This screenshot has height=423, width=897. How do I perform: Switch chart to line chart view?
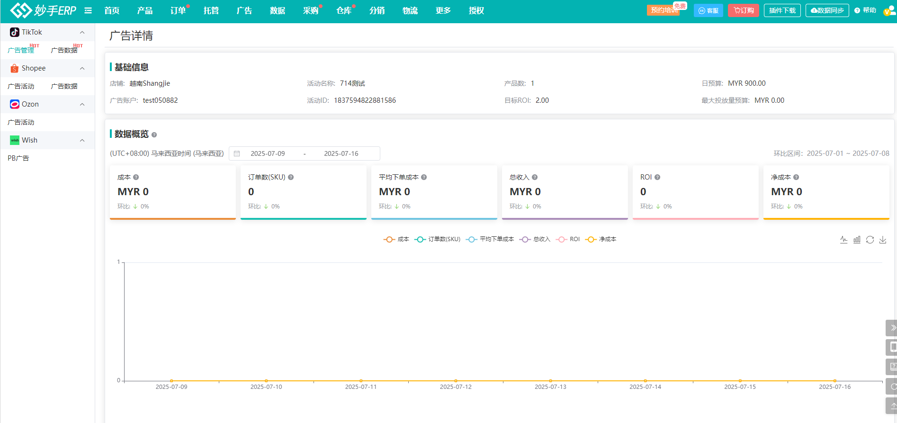(844, 240)
